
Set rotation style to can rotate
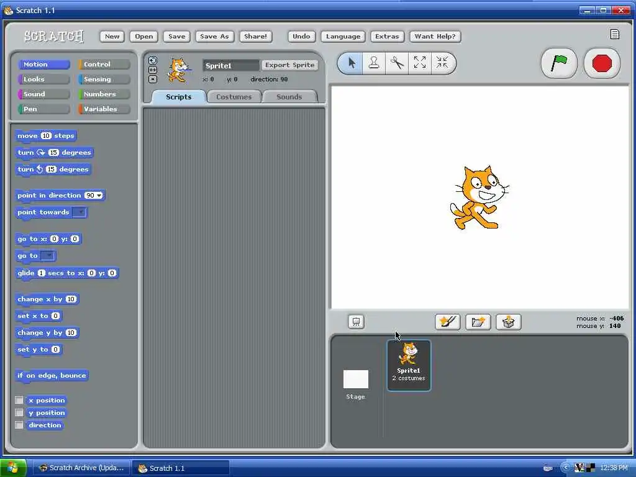[x=153, y=60]
